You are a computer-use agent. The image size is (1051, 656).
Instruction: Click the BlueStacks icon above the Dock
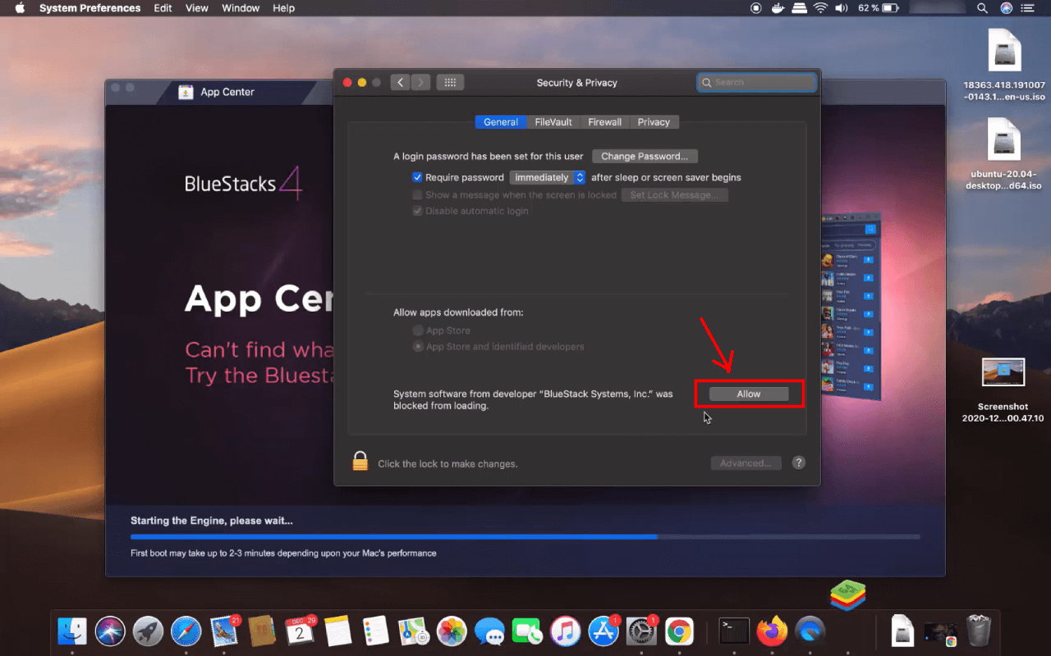click(847, 596)
